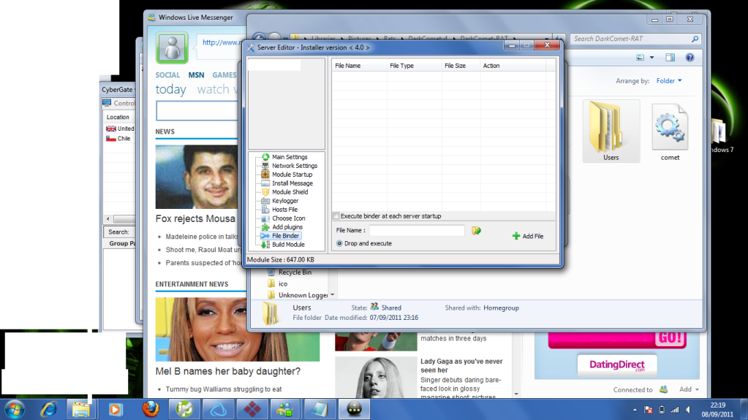This screenshot has width=748, height=420.
Task: Open Windows Media Player from taskbar
Action: coord(115,409)
